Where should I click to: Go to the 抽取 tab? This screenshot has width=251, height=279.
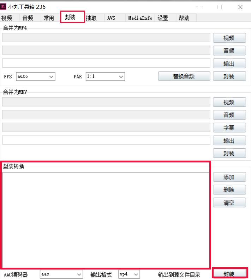point(94,18)
